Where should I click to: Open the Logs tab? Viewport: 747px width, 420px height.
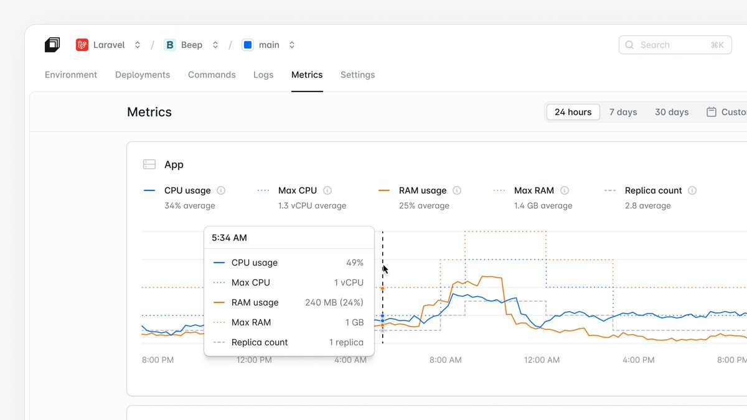point(263,75)
